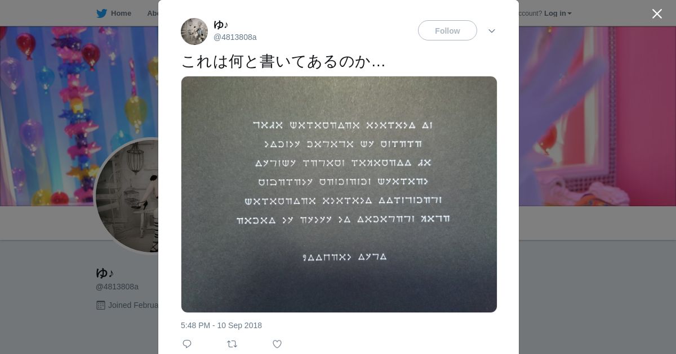Image resolution: width=676 pixels, height=354 pixels.
Task: Open the Log in dropdown menu
Action: (x=558, y=13)
